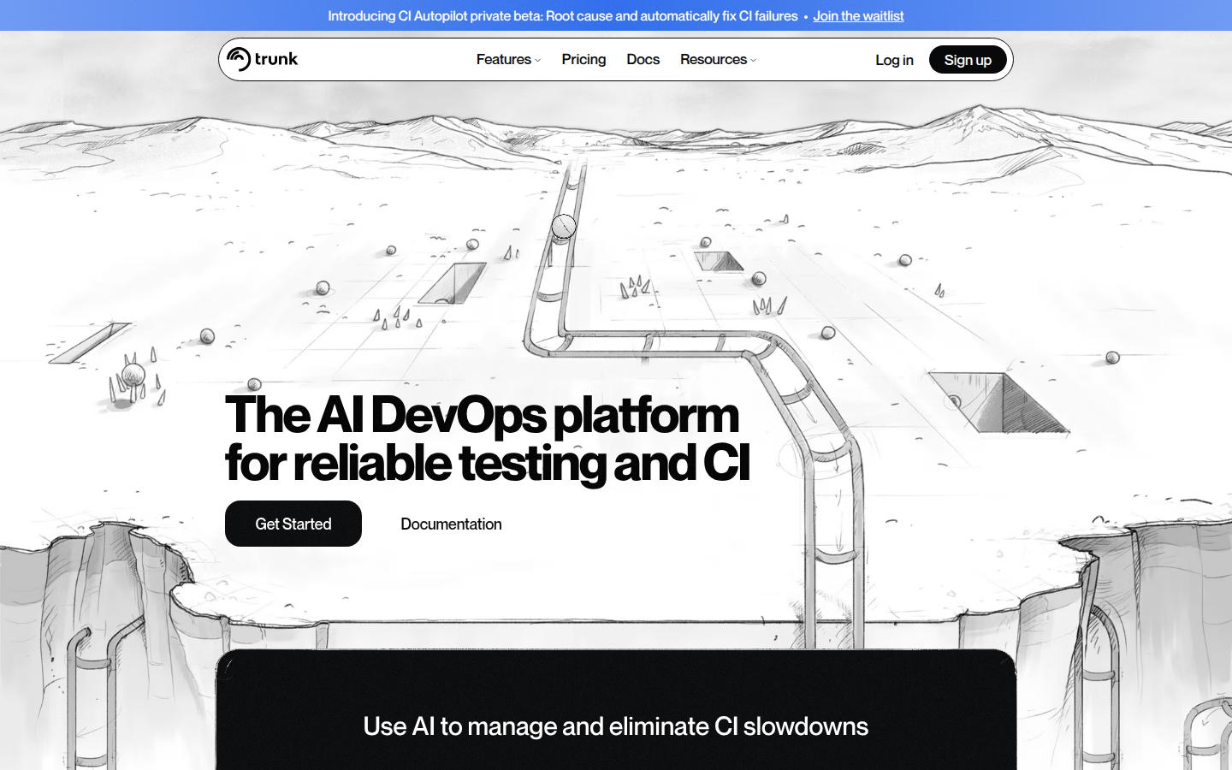Click the Use AI to manage heading

pos(615,726)
